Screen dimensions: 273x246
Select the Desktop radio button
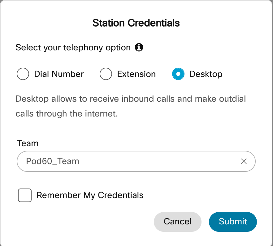178,74
